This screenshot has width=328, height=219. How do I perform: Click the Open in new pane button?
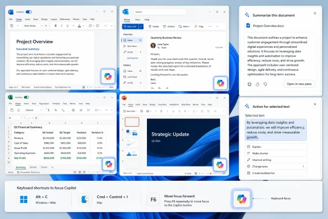299,84
